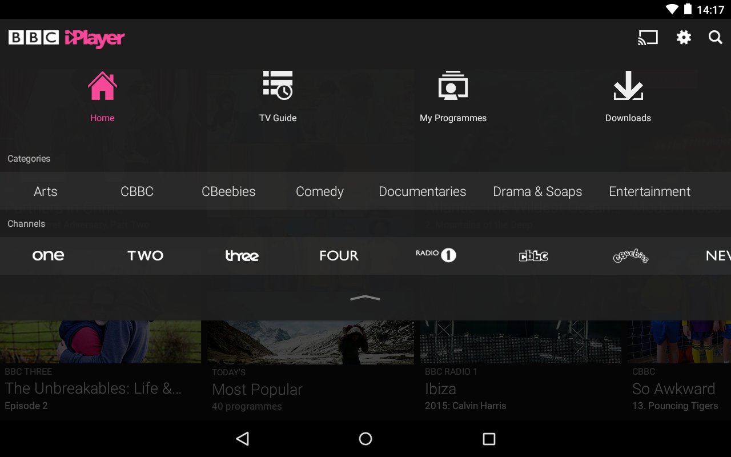The image size is (731, 457).
Task: Open the 'Ibiza' programme title
Action: pos(440,389)
